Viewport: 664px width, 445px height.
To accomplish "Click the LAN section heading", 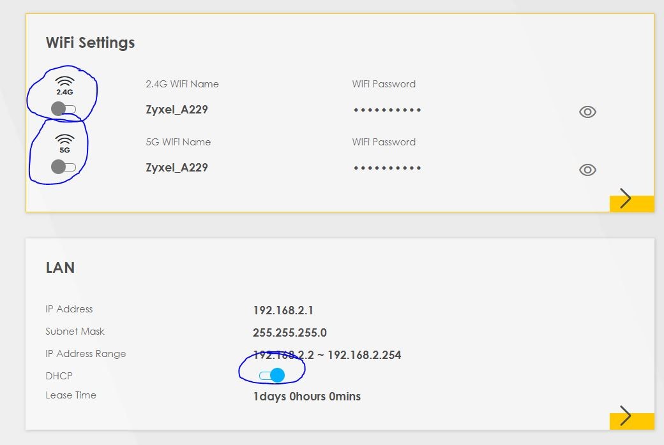I will pyautogui.click(x=60, y=268).
